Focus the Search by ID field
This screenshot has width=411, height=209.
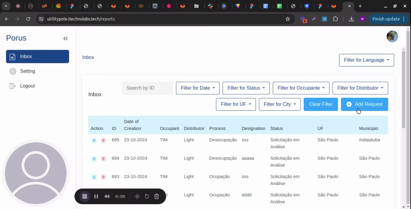point(147,88)
